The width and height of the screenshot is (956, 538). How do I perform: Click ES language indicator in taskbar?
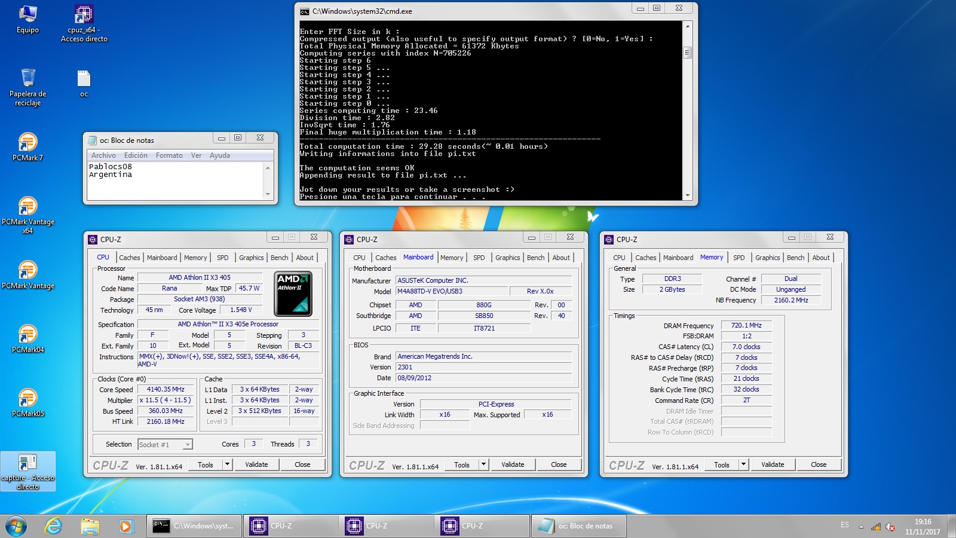click(x=844, y=525)
